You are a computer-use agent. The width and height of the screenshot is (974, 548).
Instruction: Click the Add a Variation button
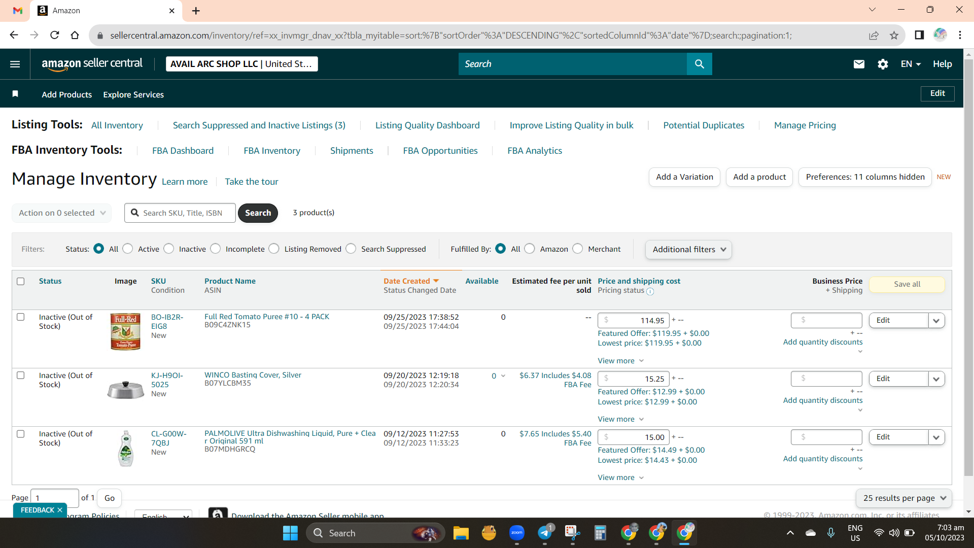click(x=685, y=177)
